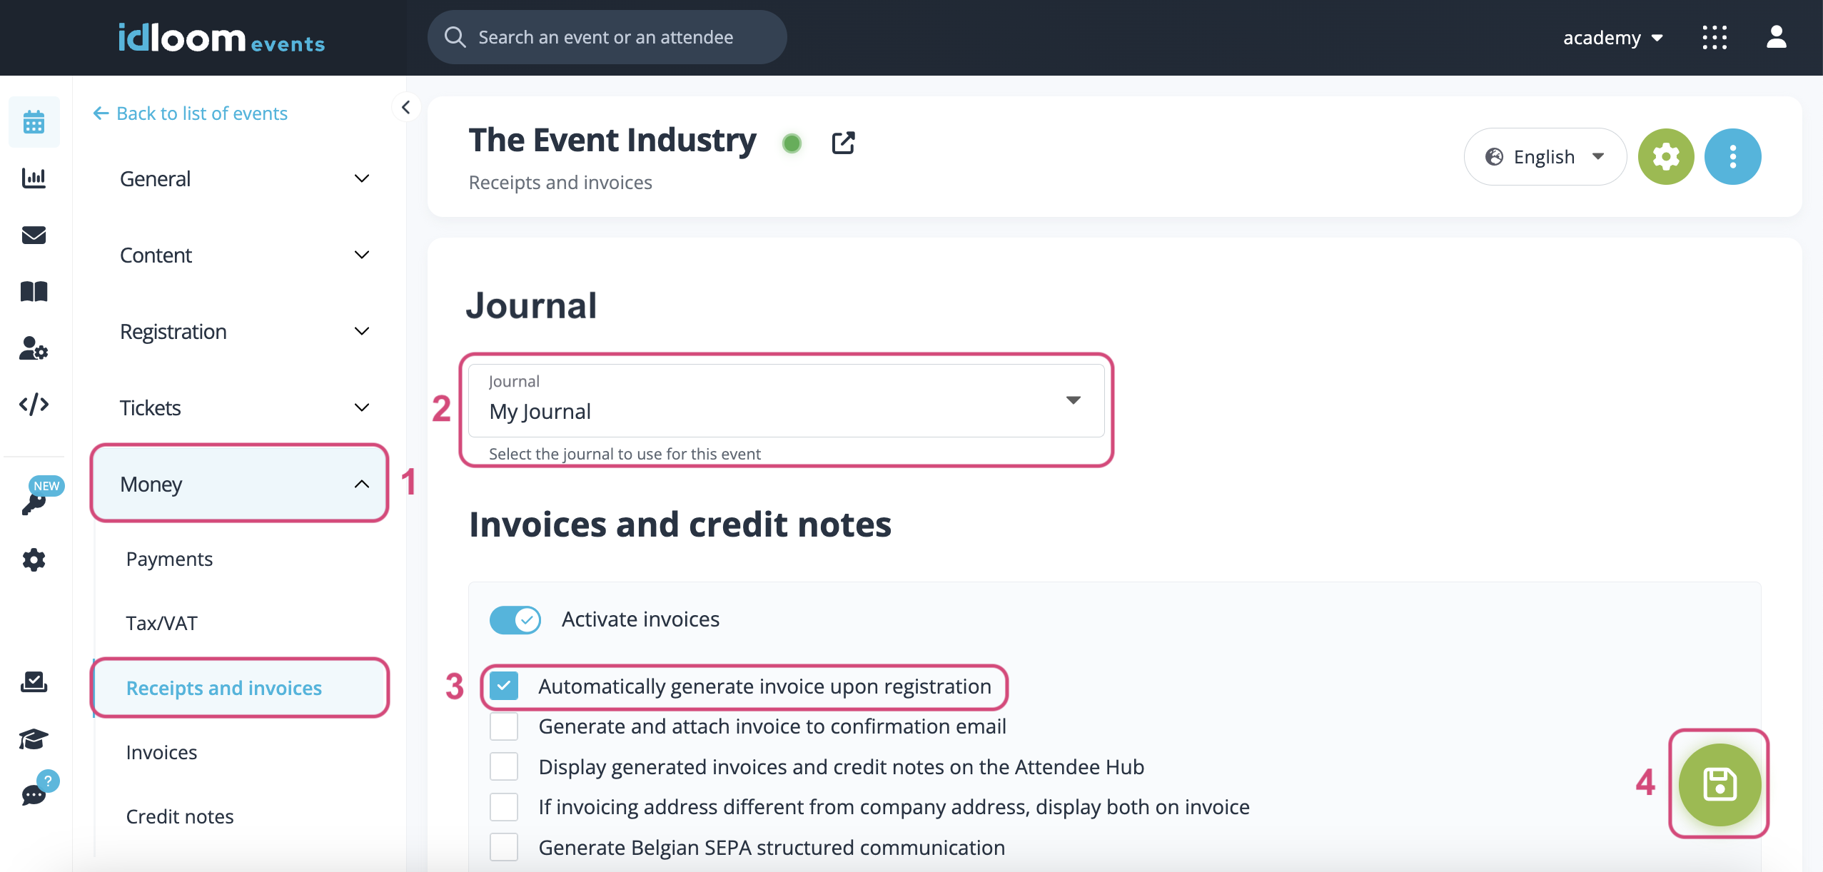
Task: Check Generate and attach invoice to confirmation email
Action: pyautogui.click(x=504, y=726)
